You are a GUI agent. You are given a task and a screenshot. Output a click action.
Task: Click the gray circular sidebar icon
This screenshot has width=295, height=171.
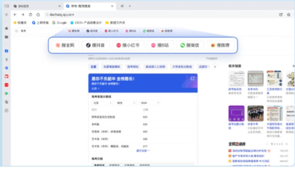click(6, 102)
